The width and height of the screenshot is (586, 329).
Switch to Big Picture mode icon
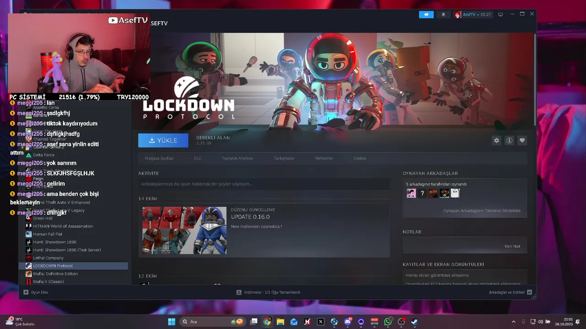point(500,15)
